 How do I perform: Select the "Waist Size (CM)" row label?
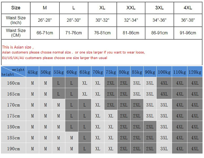pos(16,33)
